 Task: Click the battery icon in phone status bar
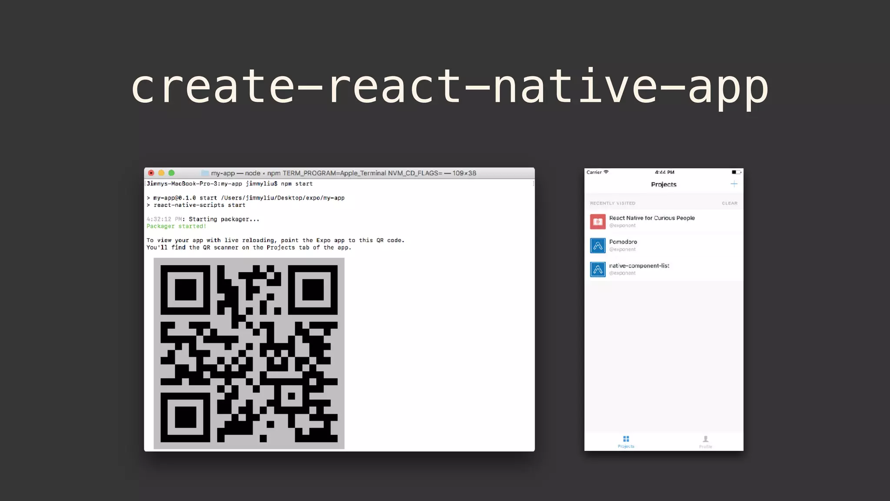click(x=736, y=172)
